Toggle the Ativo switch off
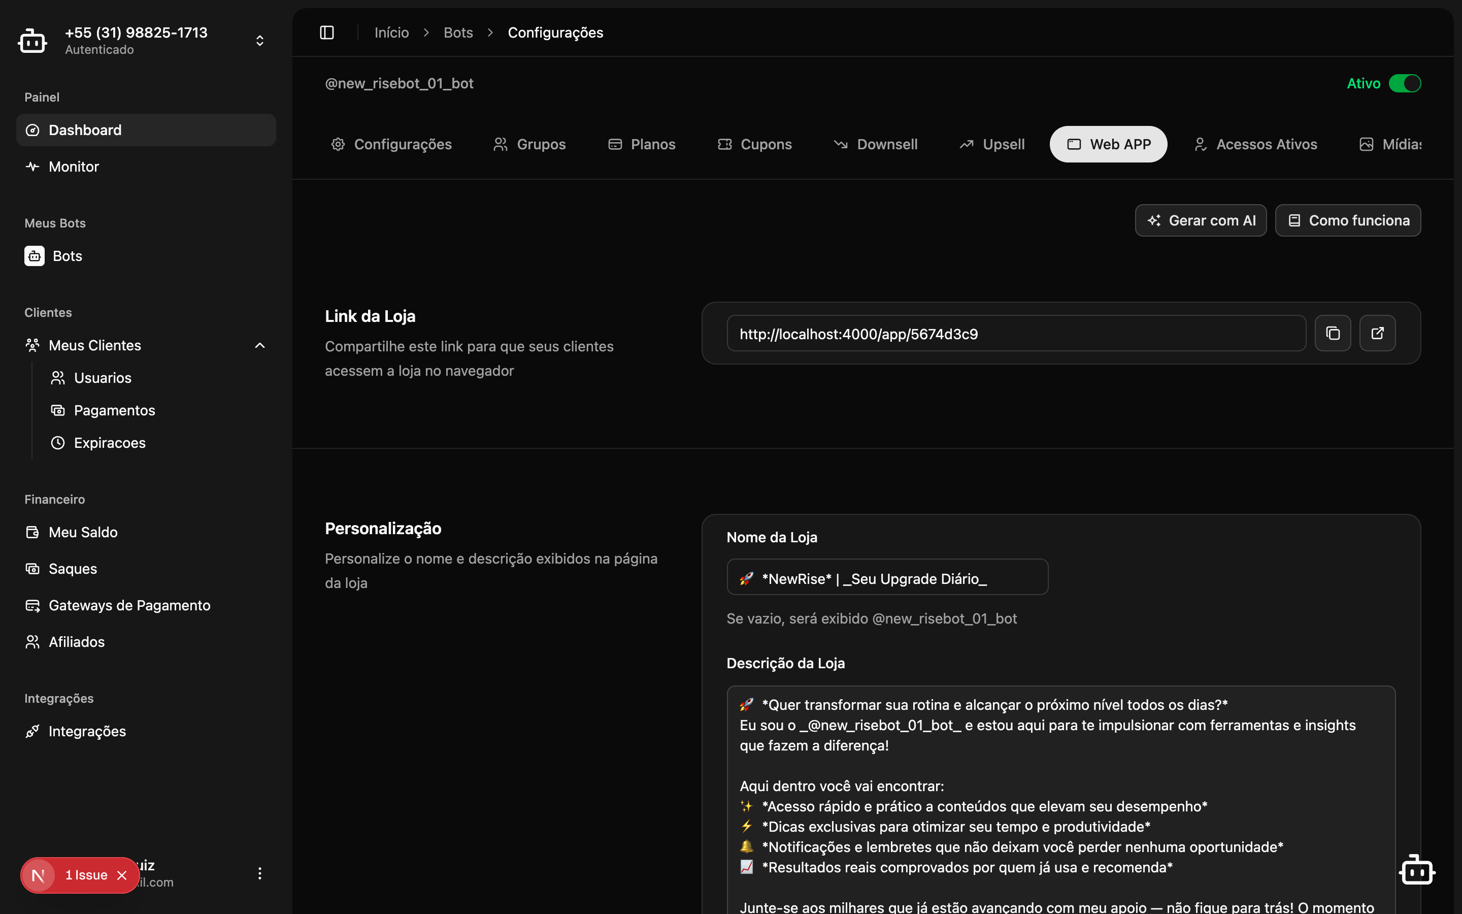 point(1405,83)
